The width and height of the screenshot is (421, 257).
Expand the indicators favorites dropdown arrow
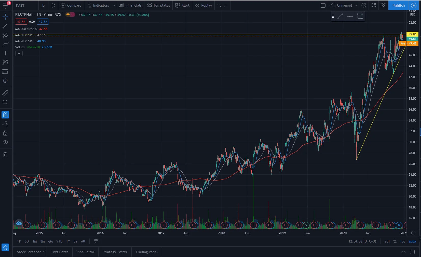pos(114,5)
